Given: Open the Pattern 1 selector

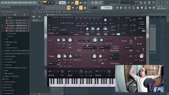Looking at the screenshot, I should pos(106,8).
